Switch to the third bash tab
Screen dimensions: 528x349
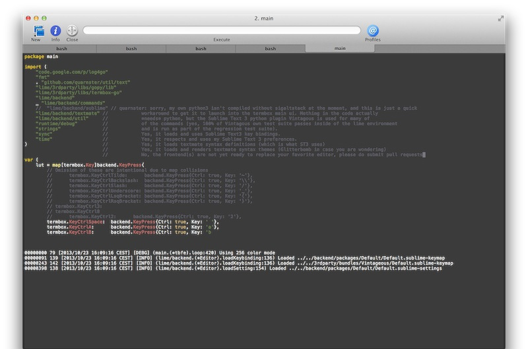click(x=201, y=49)
